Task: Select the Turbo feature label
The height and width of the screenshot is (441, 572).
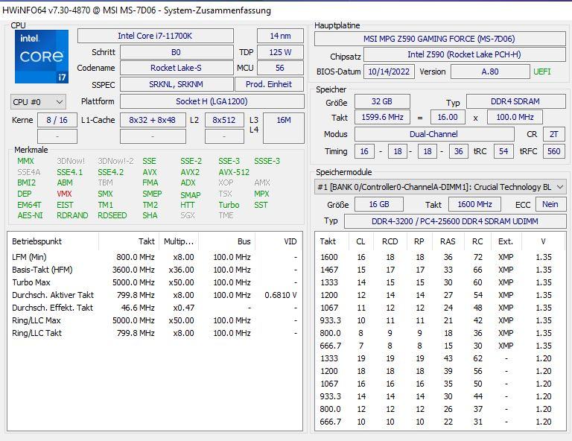Action: coord(229,205)
